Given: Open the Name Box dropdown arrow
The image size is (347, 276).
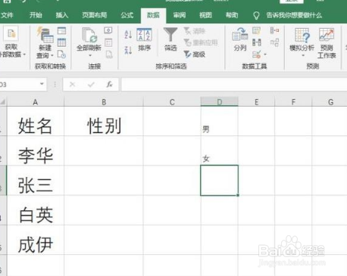Looking at the screenshot, I should point(42,84).
